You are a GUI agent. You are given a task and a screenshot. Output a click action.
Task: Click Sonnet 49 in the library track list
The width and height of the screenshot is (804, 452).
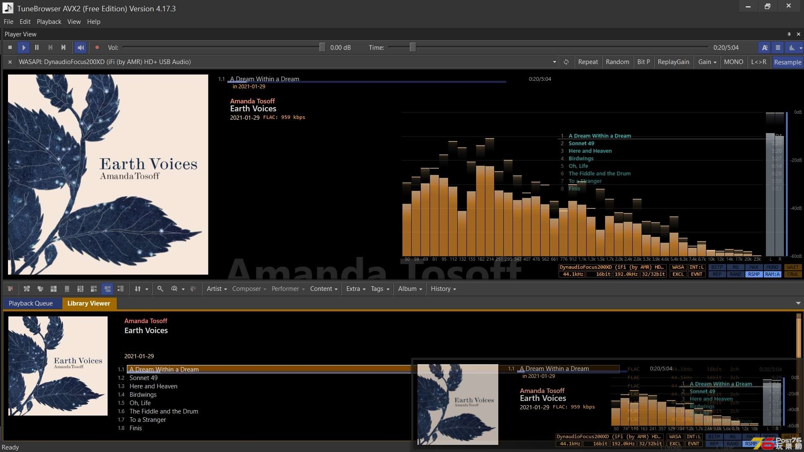[x=144, y=378]
